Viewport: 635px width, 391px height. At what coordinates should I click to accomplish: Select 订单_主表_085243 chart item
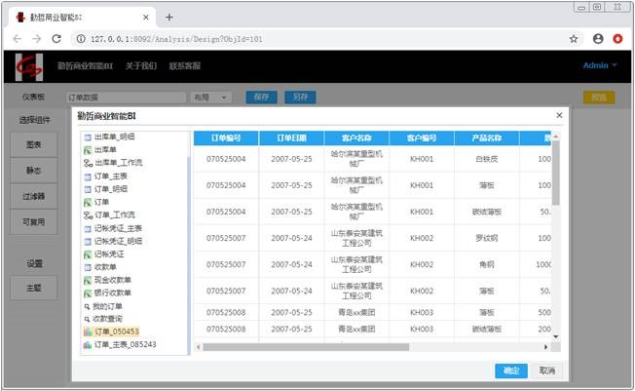[125, 345]
